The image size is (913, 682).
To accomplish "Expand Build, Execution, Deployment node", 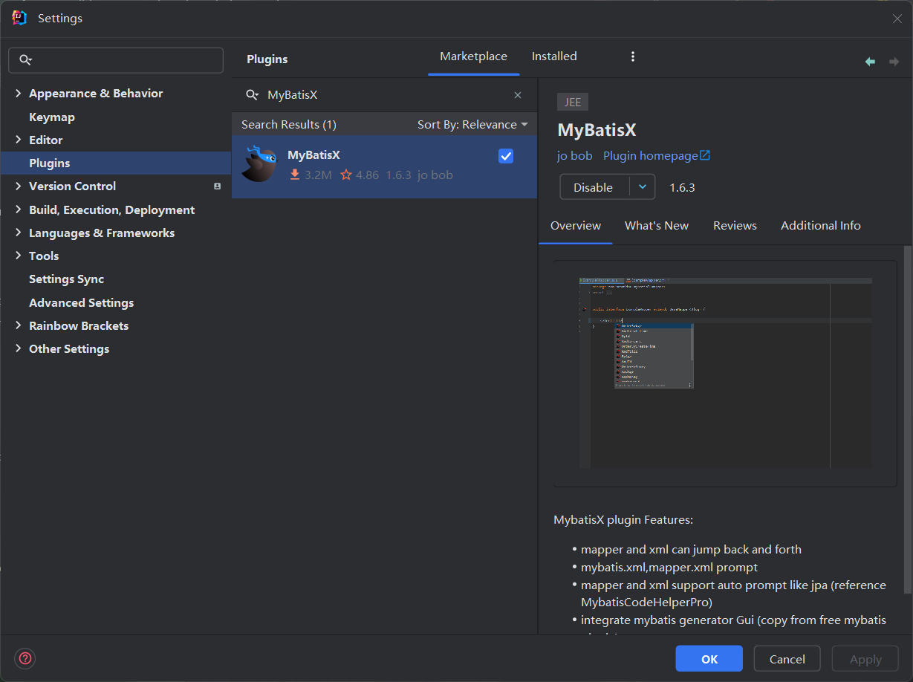I will point(19,210).
